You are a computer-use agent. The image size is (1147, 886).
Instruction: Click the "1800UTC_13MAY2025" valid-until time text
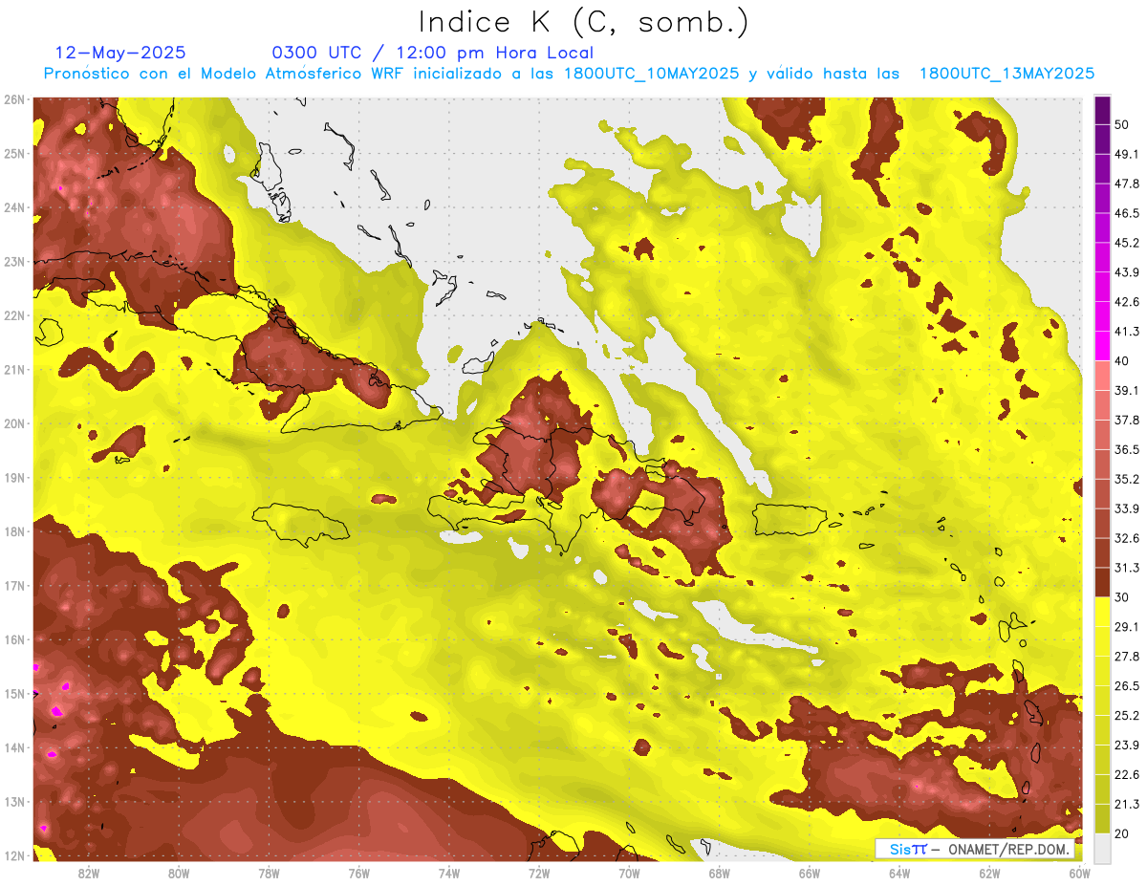pos(1006,74)
